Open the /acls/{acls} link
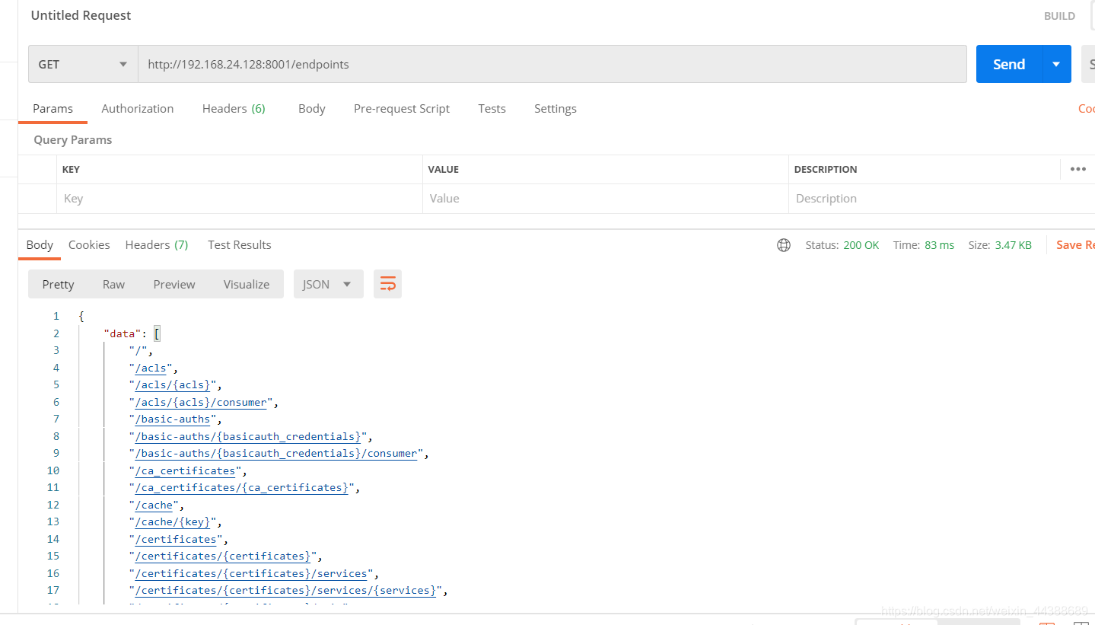The width and height of the screenshot is (1095, 625). coord(173,384)
